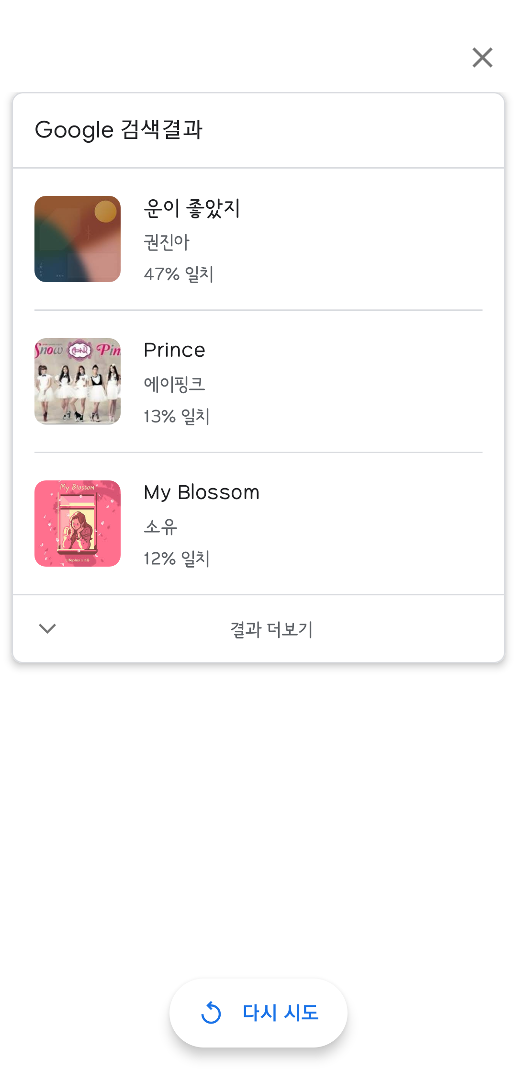Tap the 13% 일치 match label

(177, 416)
